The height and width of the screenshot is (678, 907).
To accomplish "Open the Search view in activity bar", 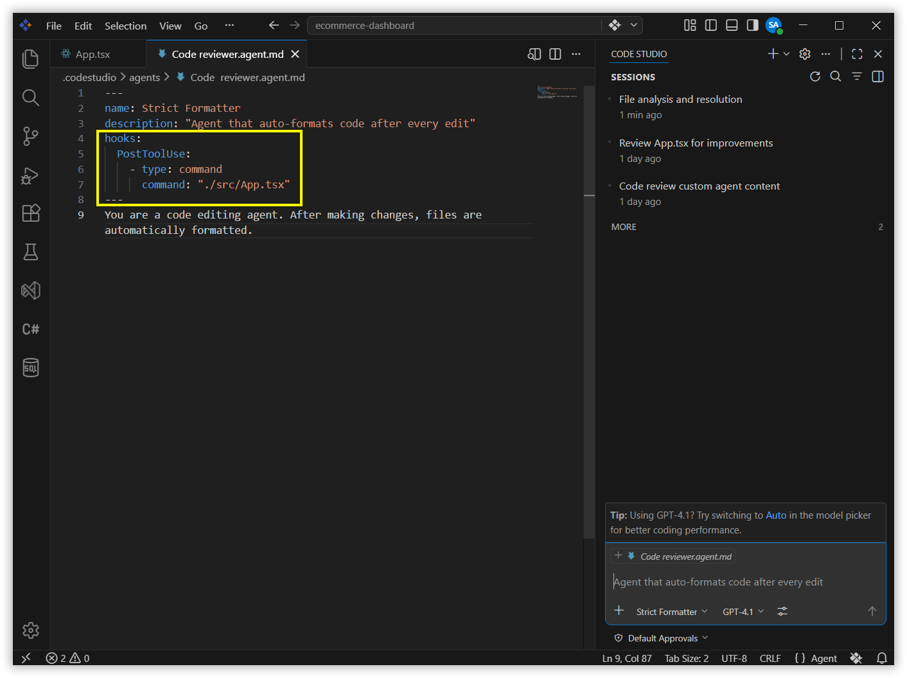I will (x=31, y=98).
